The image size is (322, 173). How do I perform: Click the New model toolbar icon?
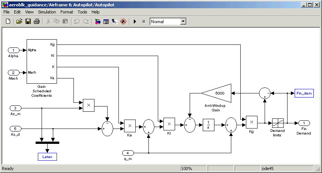pos(8,21)
